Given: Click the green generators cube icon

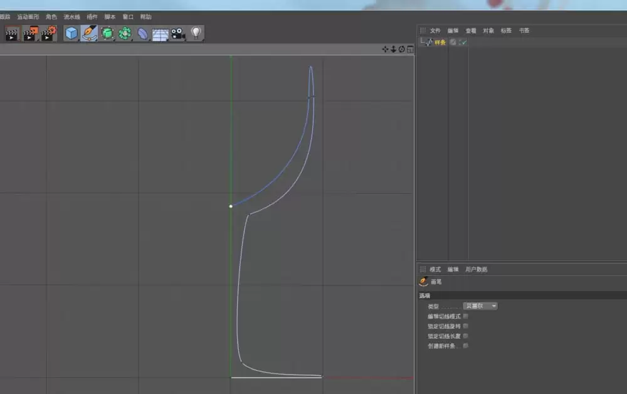Looking at the screenshot, I should pyautogui.click(x=108, y=34).
